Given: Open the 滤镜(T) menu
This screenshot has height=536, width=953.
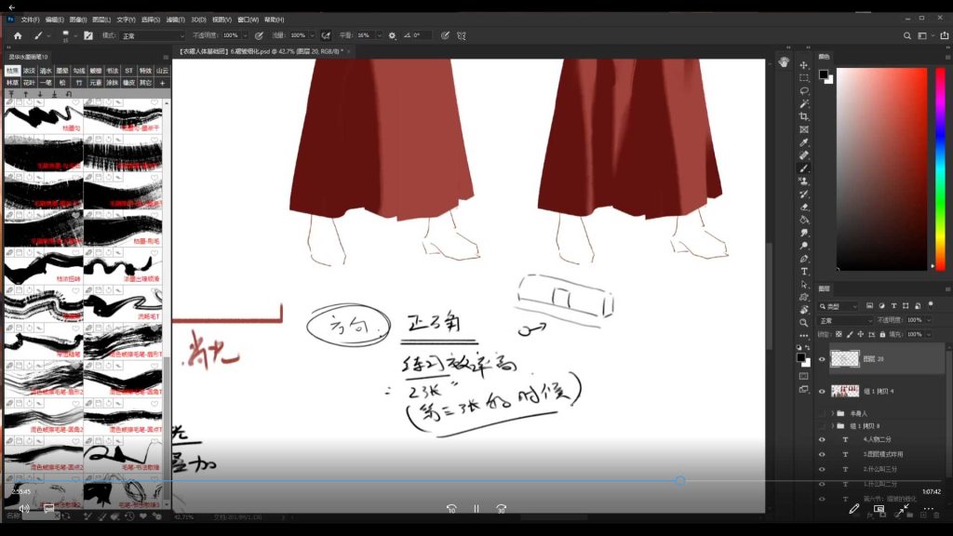Looking at the screenshot, I should click(x=175, y=20).
